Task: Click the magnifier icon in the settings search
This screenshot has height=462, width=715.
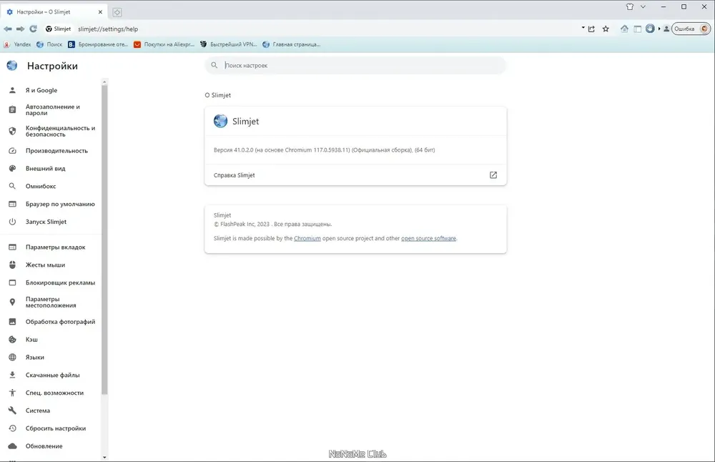Action: pos(214,65)
